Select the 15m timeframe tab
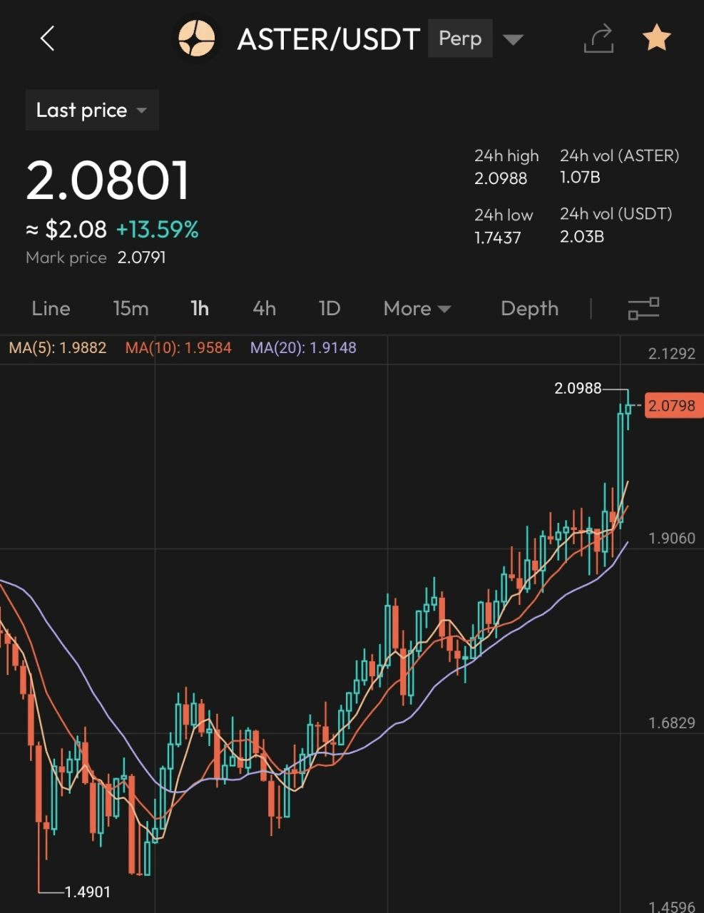The image size is (704, 913). (x=131, y=308)
